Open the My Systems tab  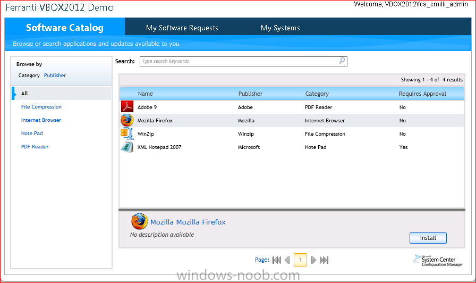280,28
